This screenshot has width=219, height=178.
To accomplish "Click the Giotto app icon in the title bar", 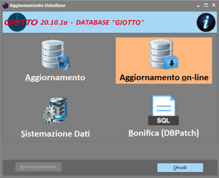I will tap(5, 6).
